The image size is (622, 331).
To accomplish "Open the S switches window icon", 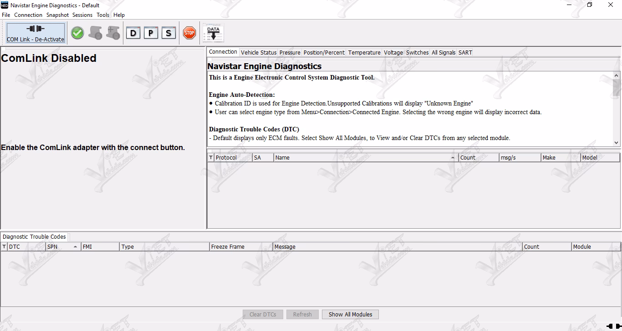I will point(168,32).
